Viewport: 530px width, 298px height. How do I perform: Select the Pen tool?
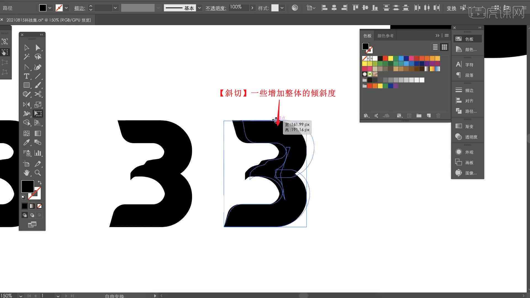click(x=38, y=67)
